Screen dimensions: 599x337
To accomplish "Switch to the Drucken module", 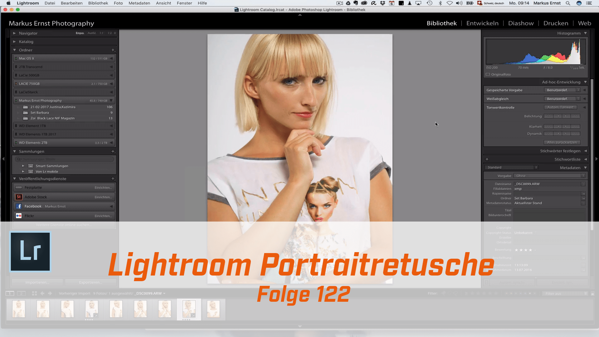I will pos(556,23).
